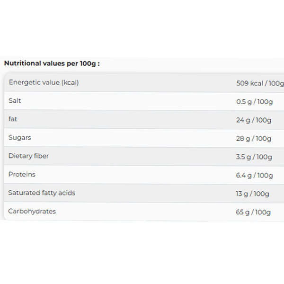Click the 6.4 g / 100g proteins value
The height and width of the screenshot is (284, 284).
tap(255, 175)
